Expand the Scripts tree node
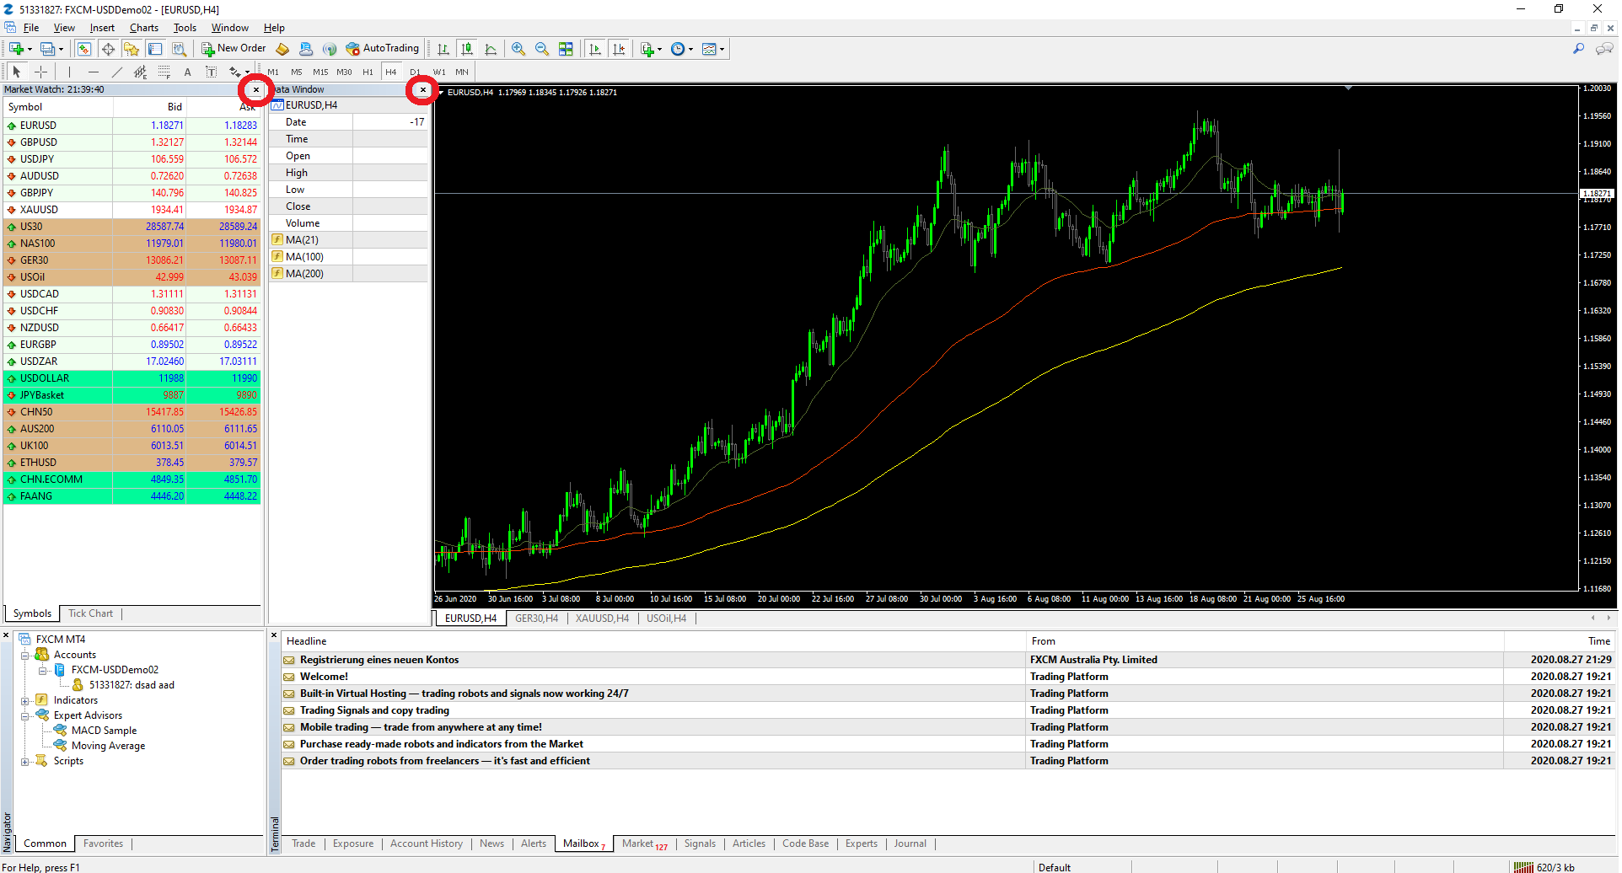The width and height of the screenshot is (1622, 873). click(x=25, y=761)
